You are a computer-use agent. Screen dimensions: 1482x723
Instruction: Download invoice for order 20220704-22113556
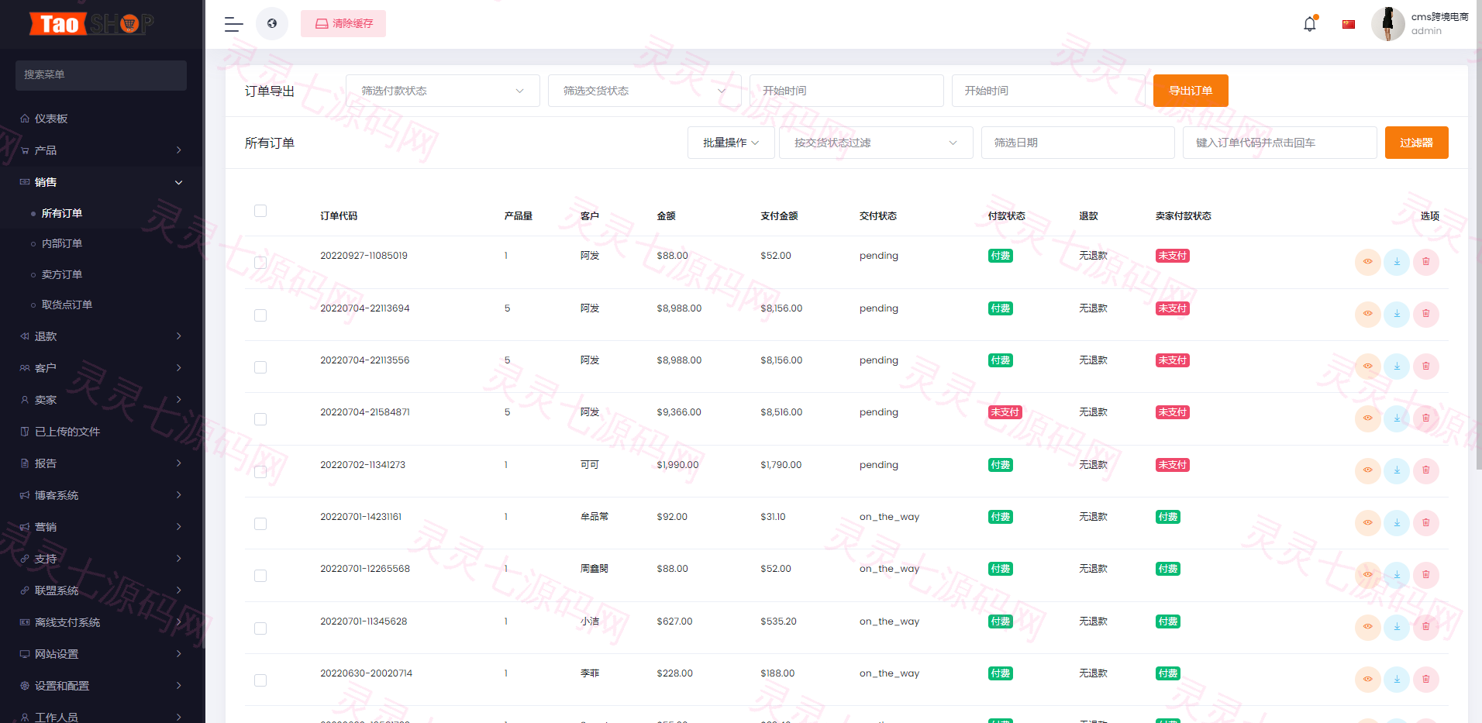1397,366
